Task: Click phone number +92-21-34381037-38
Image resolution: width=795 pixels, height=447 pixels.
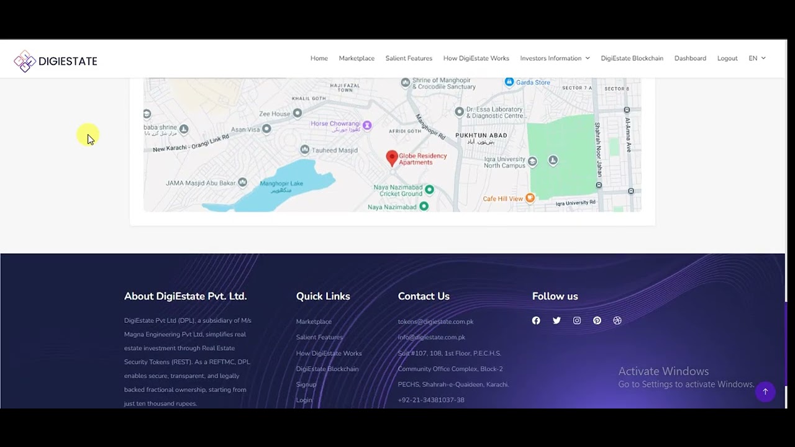Action: tap(431, 400)
